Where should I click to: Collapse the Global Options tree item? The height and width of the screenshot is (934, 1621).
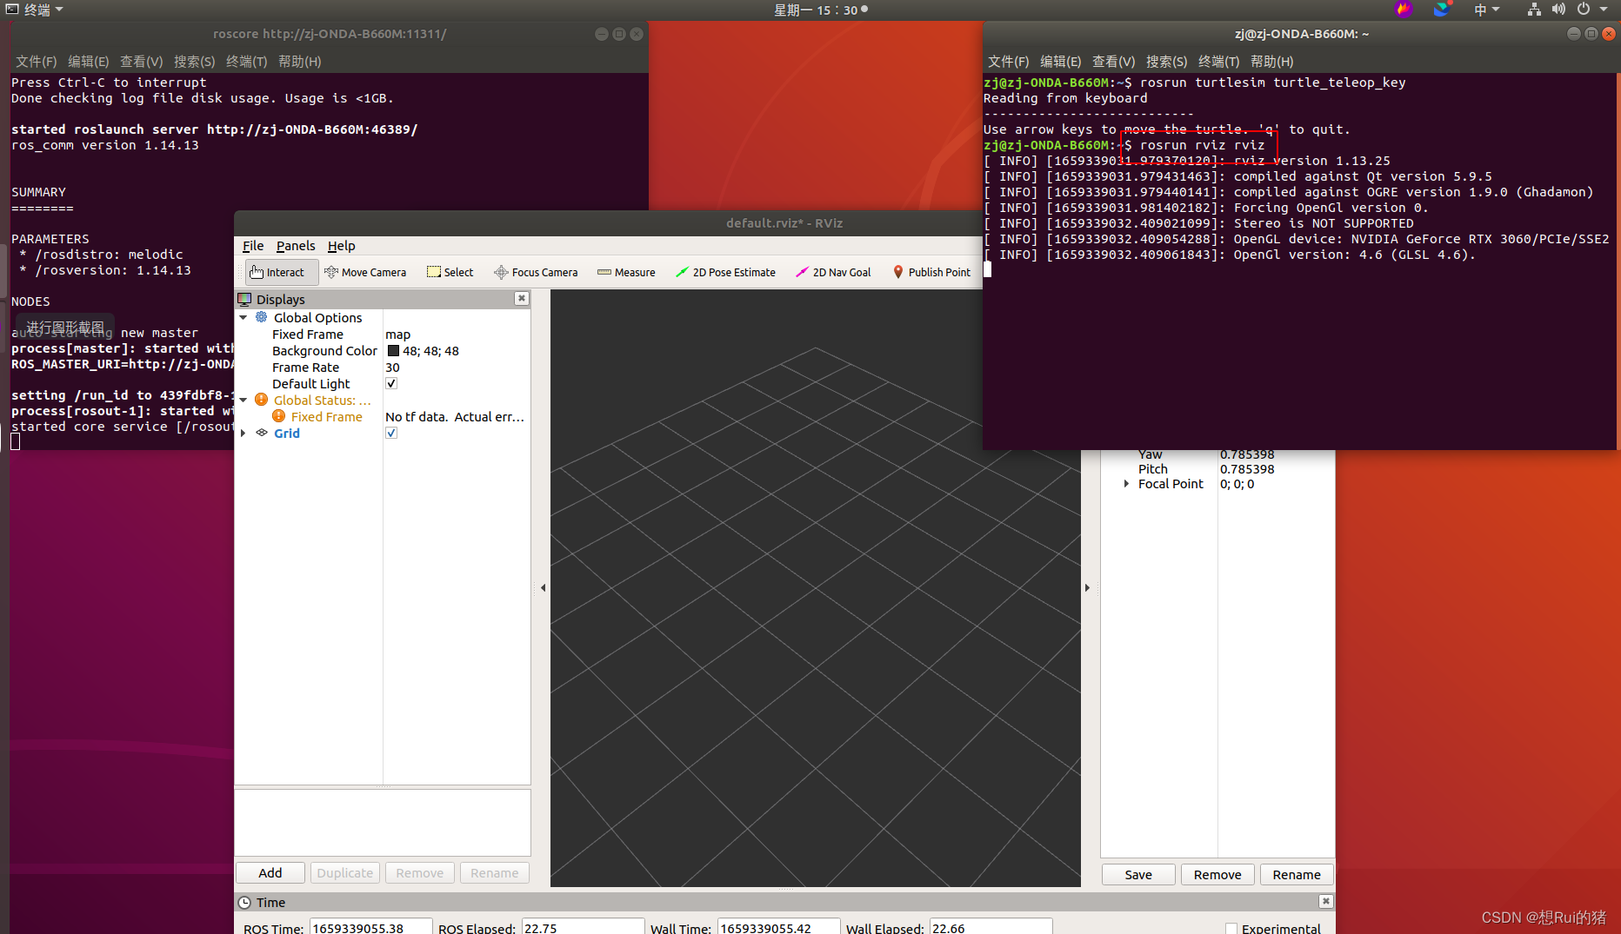(243, 317)
